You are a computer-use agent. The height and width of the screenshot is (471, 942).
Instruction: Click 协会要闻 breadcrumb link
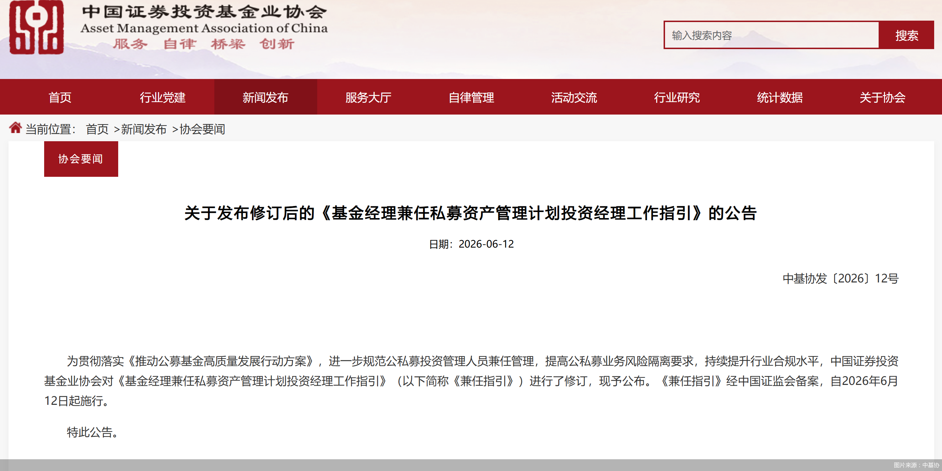[x=202, y=129]
